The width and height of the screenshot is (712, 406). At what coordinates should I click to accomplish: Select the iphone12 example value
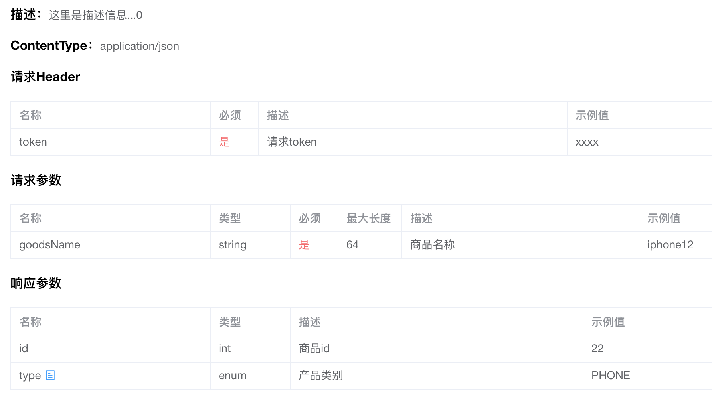670,245
